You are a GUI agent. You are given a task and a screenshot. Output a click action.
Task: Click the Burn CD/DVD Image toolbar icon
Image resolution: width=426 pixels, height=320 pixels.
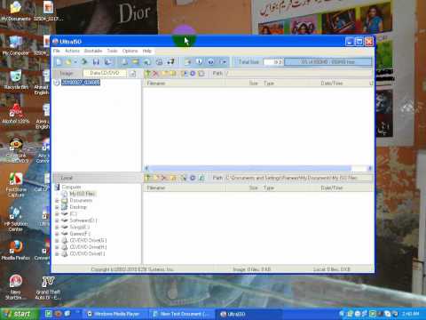point(170,61)
